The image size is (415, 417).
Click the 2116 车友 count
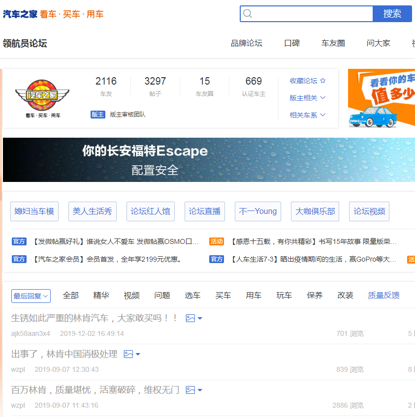[106, 86]
